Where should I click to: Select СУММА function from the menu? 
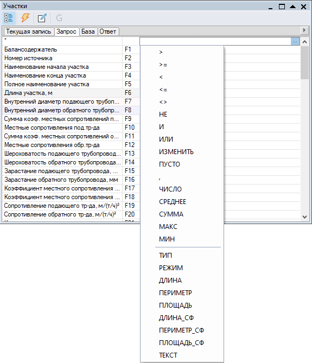(x=182, y=214)
